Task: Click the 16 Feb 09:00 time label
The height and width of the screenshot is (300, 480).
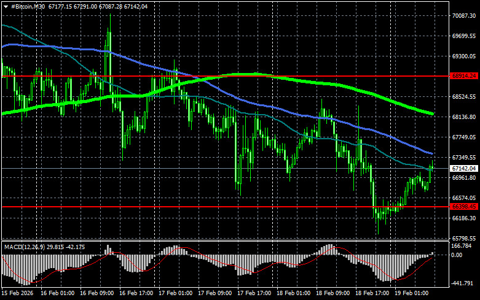Action: 96,293
